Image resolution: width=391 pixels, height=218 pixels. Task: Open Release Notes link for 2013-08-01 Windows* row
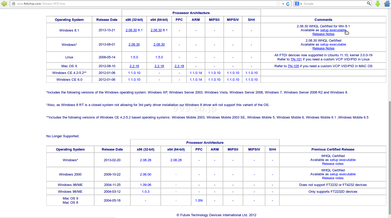click(323, 48)
